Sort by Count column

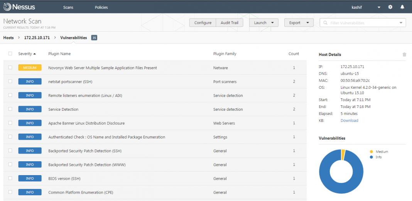(x=294, y=54)
